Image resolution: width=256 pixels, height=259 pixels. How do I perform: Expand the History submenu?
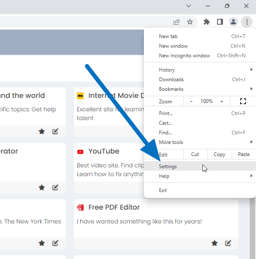(x=200, y=70)
